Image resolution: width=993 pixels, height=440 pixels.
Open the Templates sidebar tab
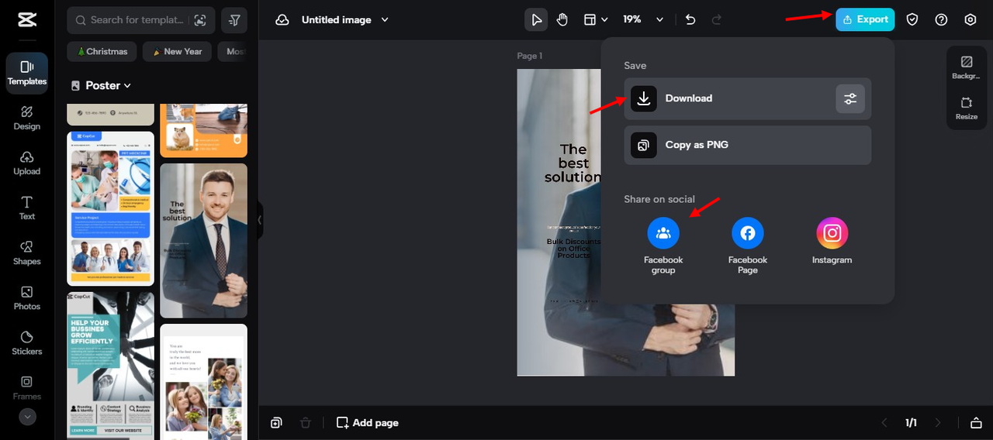pos(27,73)
